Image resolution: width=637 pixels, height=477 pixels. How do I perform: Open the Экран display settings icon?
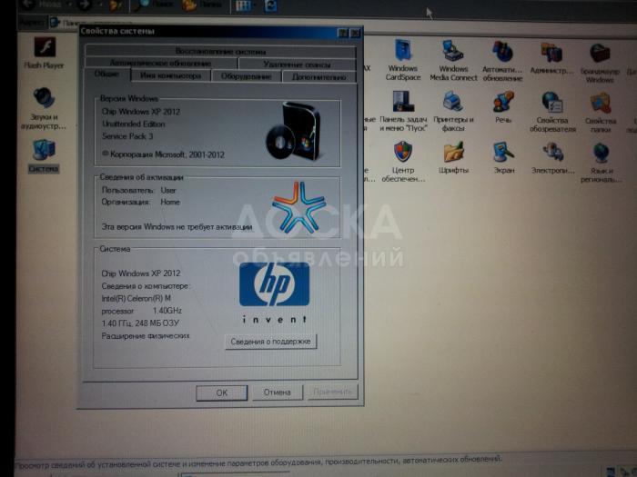click(x=504, y=158)
